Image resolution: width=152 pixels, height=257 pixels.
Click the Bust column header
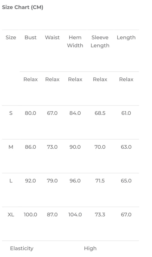pos(30,38)
